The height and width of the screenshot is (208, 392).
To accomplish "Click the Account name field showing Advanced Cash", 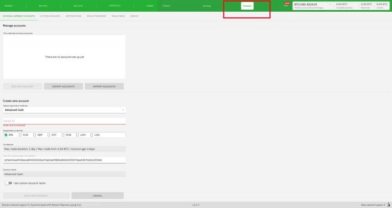I will 64,174.
